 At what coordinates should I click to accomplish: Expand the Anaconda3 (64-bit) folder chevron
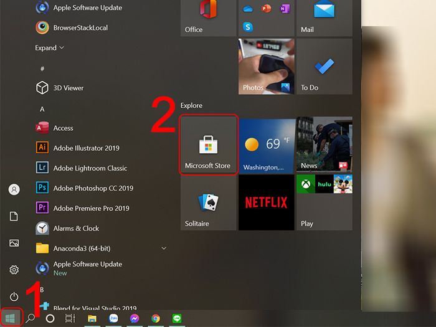[164, 248]
